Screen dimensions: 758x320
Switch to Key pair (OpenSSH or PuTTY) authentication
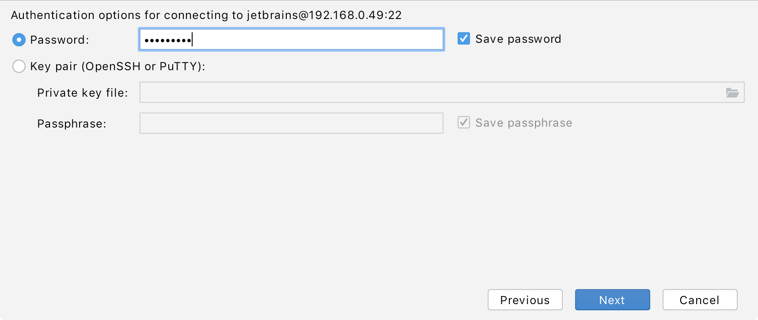click(x=19, y=66)
